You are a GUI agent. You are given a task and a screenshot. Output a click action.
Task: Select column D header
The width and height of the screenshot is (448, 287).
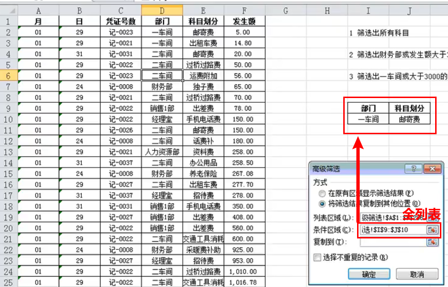point(162,10)
